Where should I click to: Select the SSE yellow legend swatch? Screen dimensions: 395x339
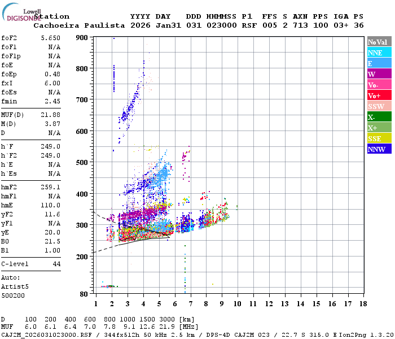379,138
